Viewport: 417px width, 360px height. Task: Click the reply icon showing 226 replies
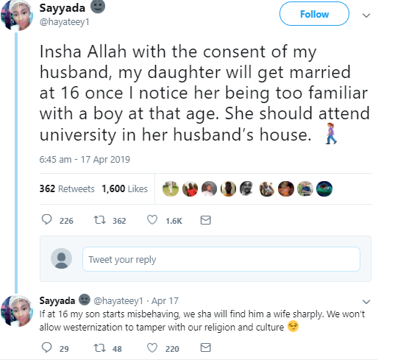(47, 220)
